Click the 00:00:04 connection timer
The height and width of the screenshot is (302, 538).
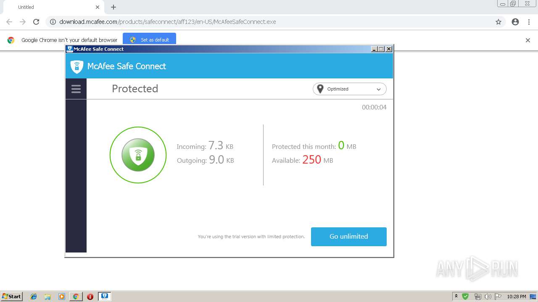374,107
